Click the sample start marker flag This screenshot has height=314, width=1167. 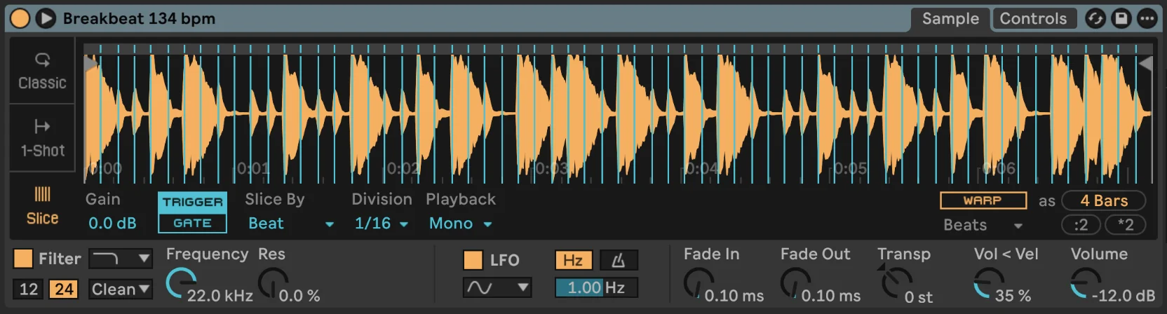pos(91,64)
